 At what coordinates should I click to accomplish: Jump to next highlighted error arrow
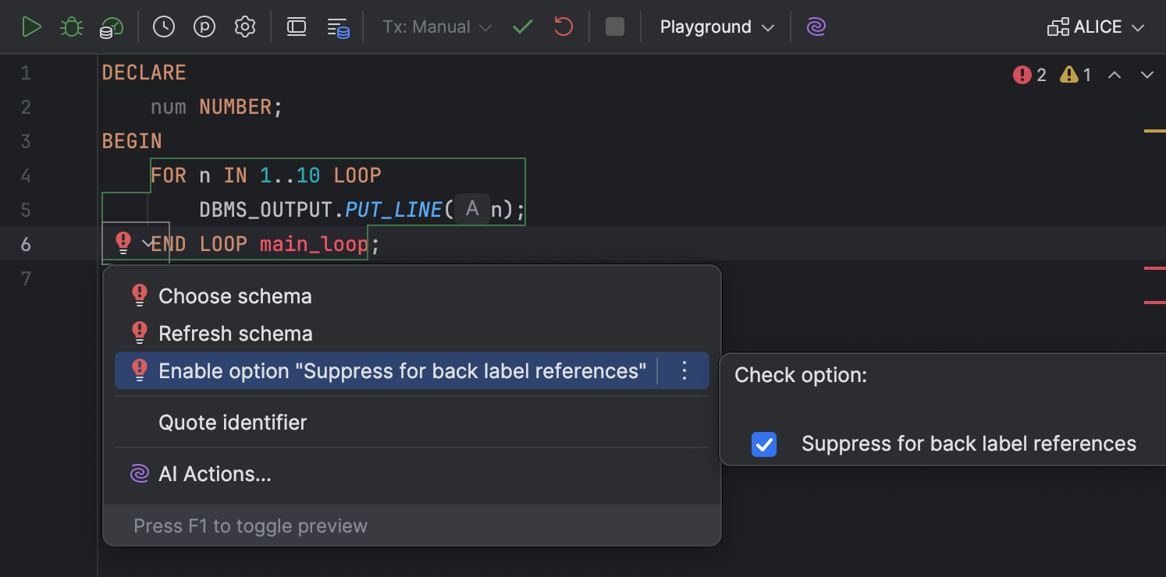point(1146,75)
